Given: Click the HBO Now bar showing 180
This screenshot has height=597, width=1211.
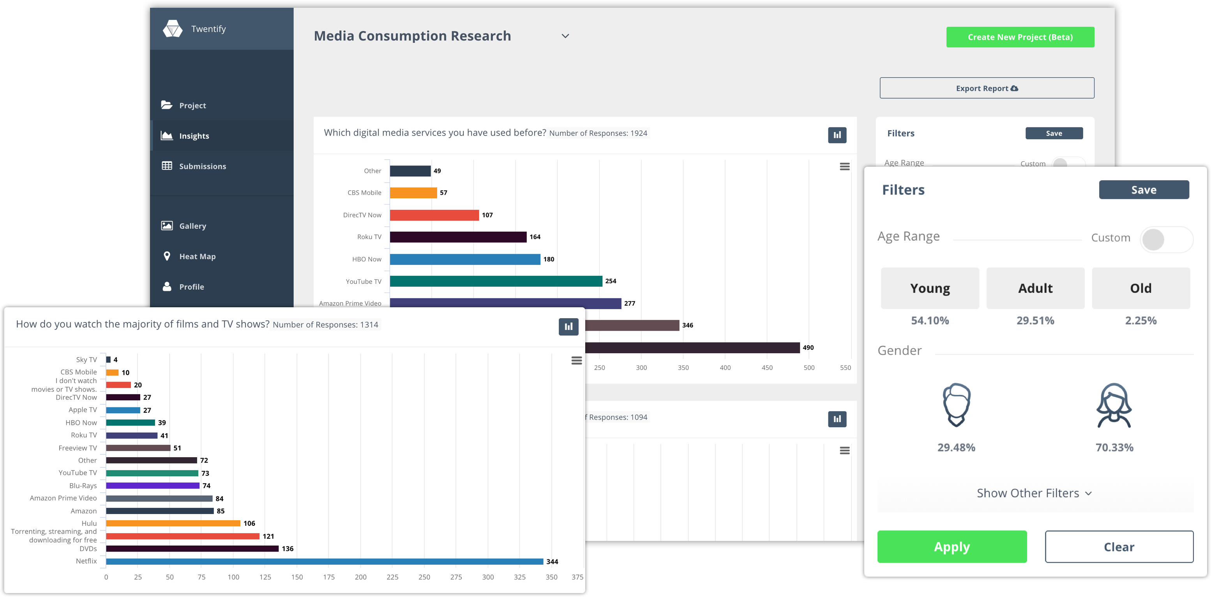Looking at the screenshot, I should click(x=465, y=259).
